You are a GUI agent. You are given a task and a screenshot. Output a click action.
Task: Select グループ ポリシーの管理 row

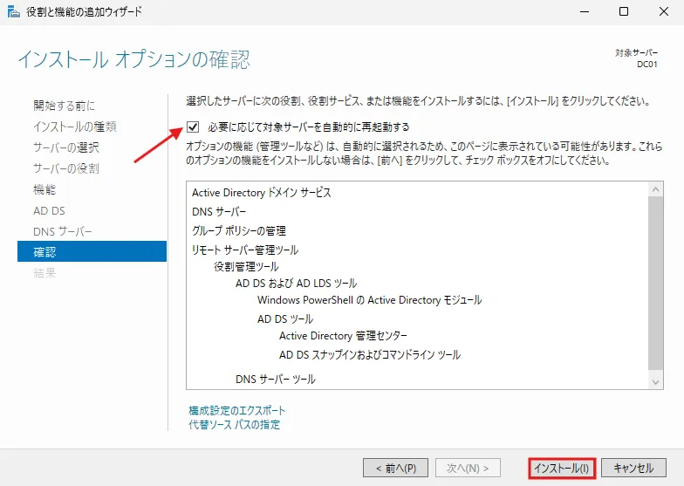tap(239, 230)
